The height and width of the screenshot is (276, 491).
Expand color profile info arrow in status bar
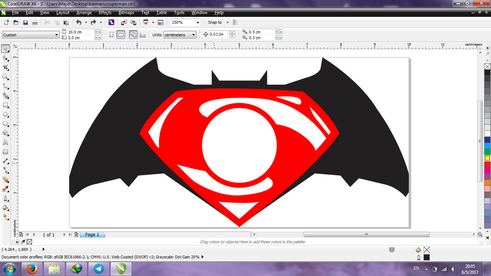click(x=202, y=257)
